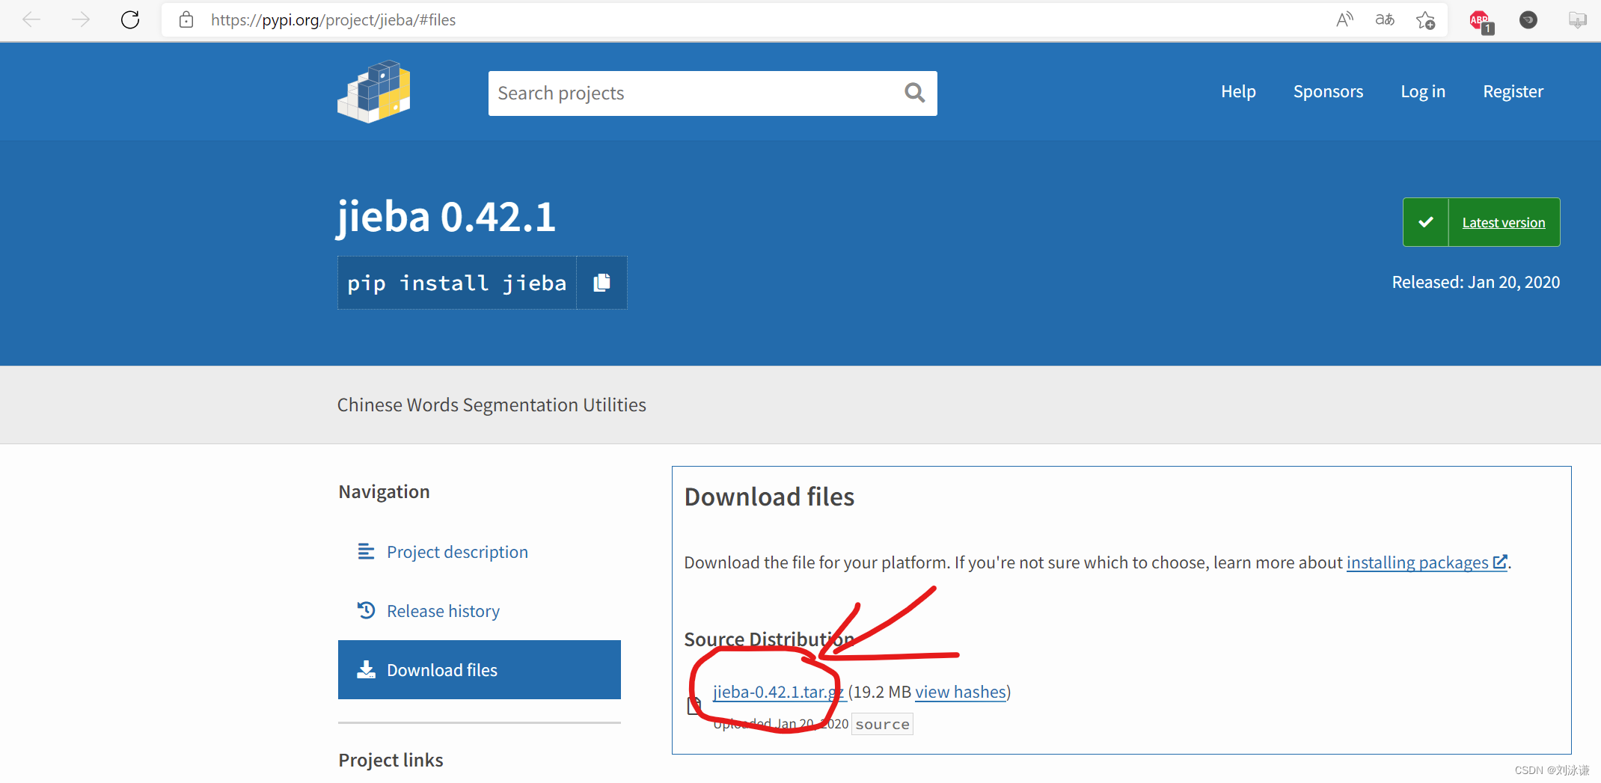
Task: Copy the pip install jieba command
Action: pyautogui.click(x=601, y=283)
